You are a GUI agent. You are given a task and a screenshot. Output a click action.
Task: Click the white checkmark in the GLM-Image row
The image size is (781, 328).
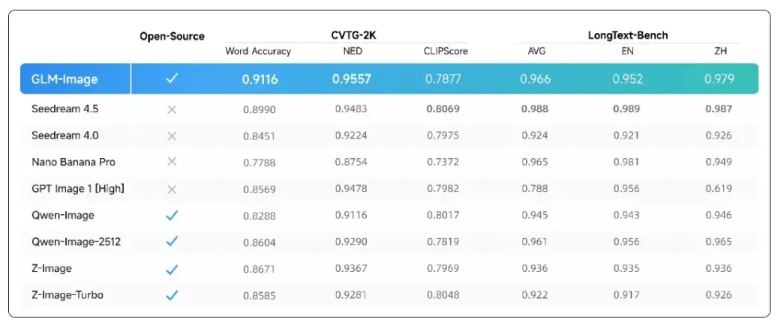pos(172,79)
